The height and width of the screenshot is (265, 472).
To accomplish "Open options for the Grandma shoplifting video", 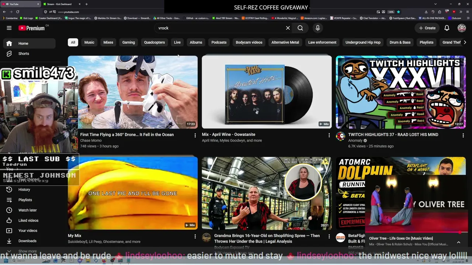I will (329, 237).
